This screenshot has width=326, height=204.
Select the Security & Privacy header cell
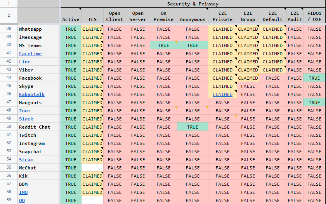[193, 4]
